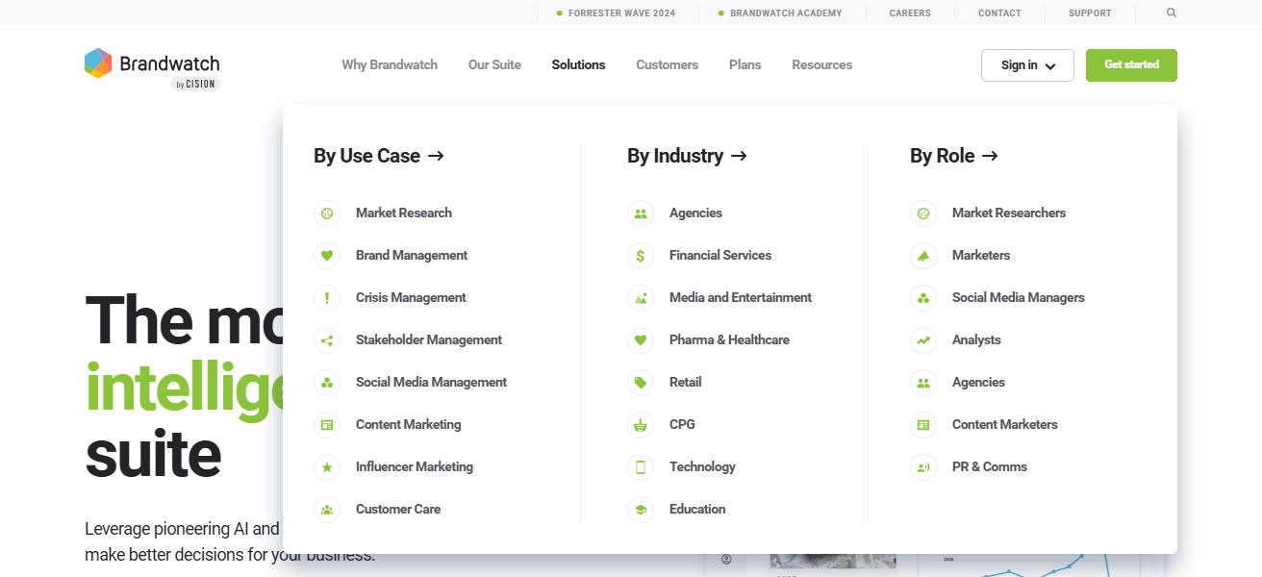The height and width of the screenshot is (577, 1262).
Task: Select Customer Care text link
Action: 398,510
